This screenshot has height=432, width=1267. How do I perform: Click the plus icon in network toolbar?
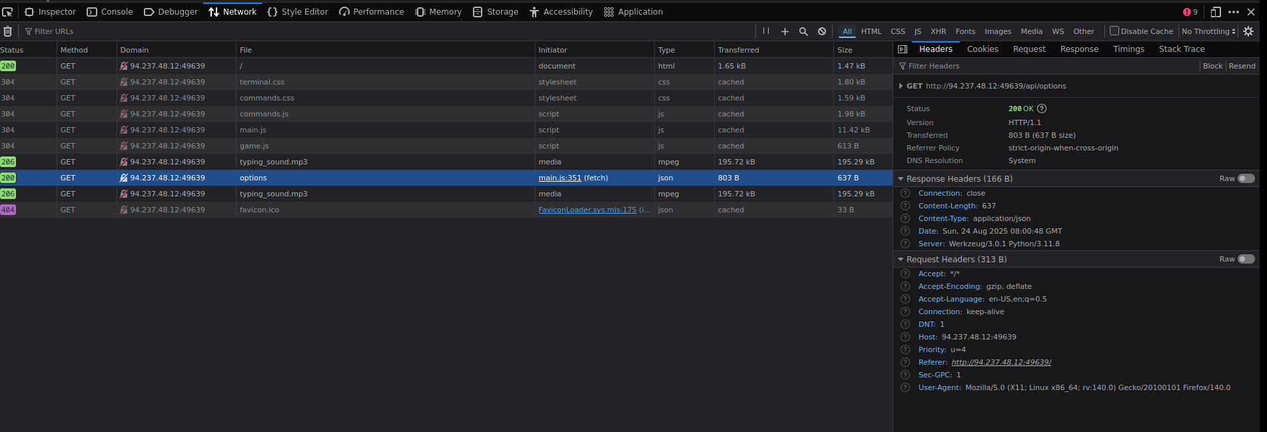[x=785, y=31]
